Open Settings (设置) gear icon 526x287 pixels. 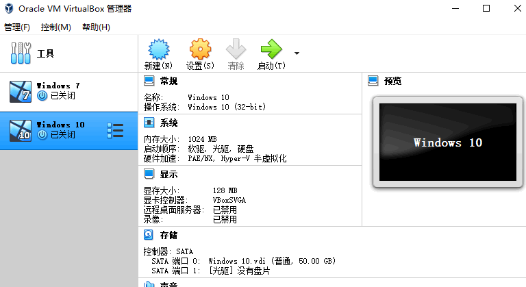tap(200, 49)
